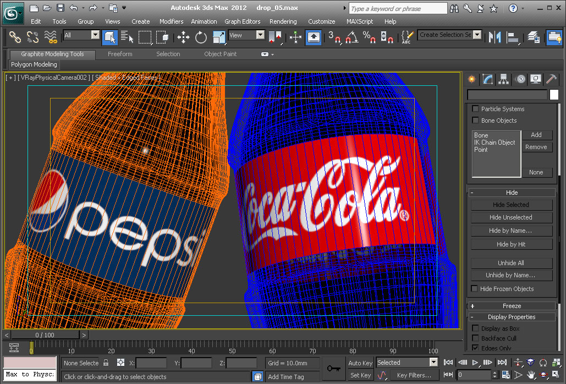566x384 pixels.
Task: Open the selection filter All dropdown
Action: [x=95, y=35]
